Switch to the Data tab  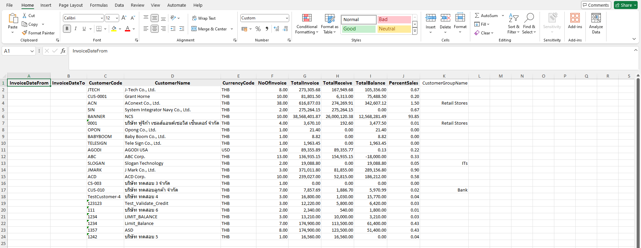pyautogui.click(x=119, y=5)
